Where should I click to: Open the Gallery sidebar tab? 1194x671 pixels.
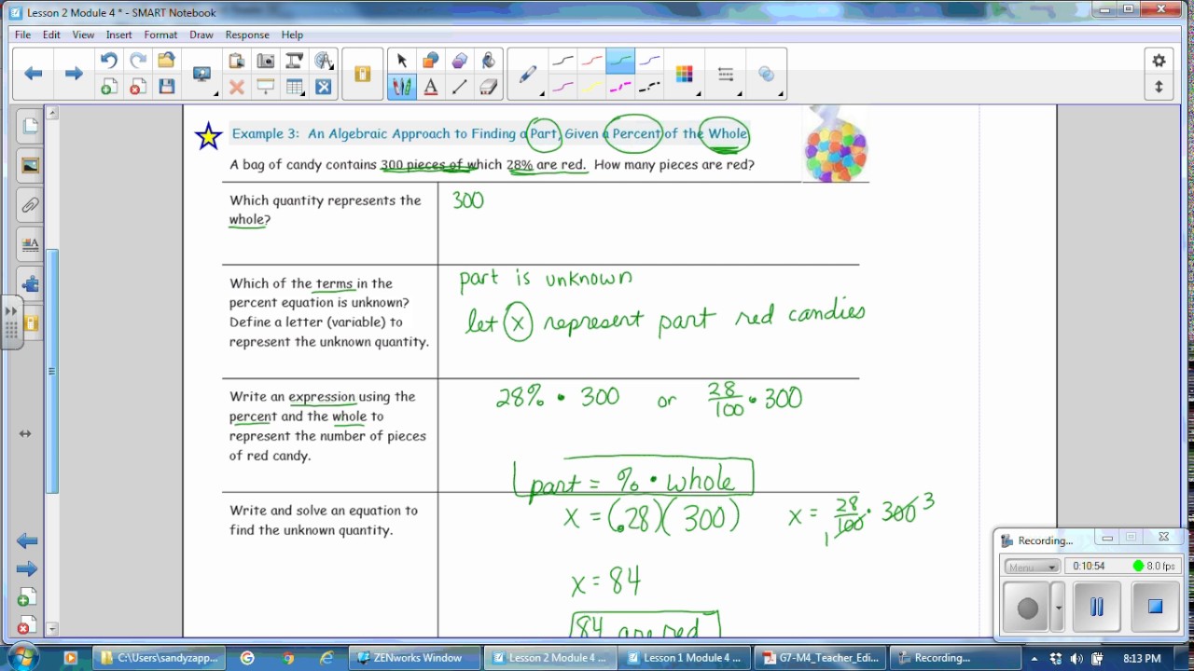pos(30,165)
